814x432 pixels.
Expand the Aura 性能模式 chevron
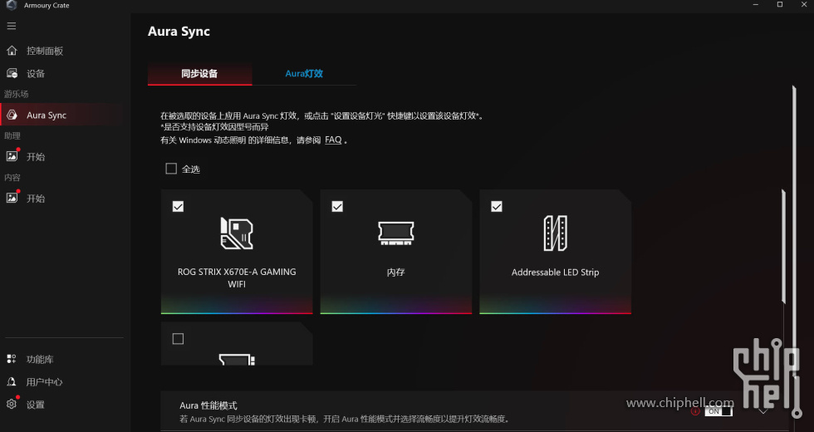[x=763, y=411]
